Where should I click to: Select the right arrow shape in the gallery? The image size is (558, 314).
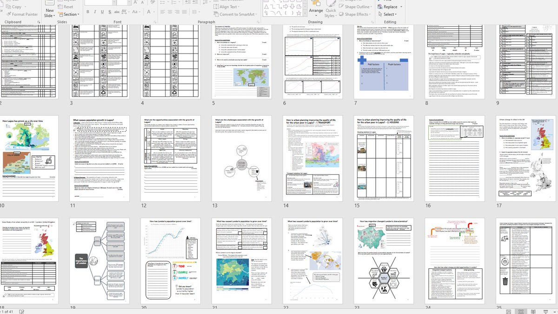pos(286,6)
